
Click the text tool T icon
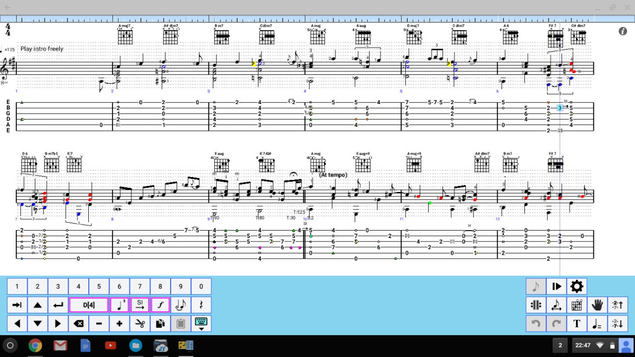576,324
